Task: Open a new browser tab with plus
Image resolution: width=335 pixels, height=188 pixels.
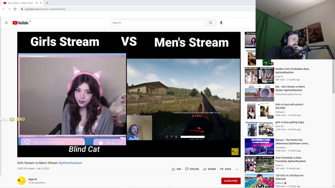Action: [x=47, y=3]
